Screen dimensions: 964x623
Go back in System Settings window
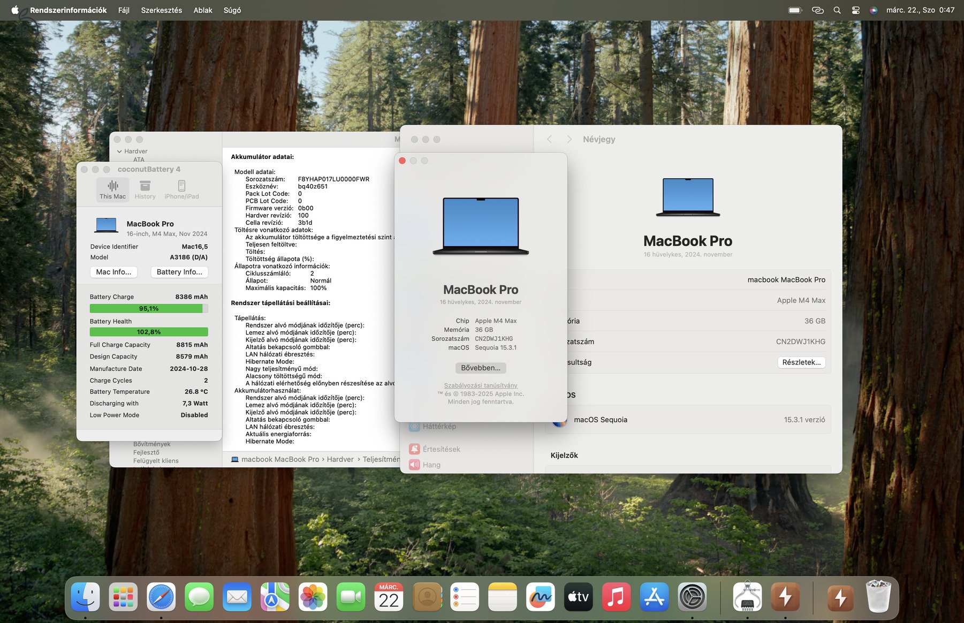(x=549, y=139)
